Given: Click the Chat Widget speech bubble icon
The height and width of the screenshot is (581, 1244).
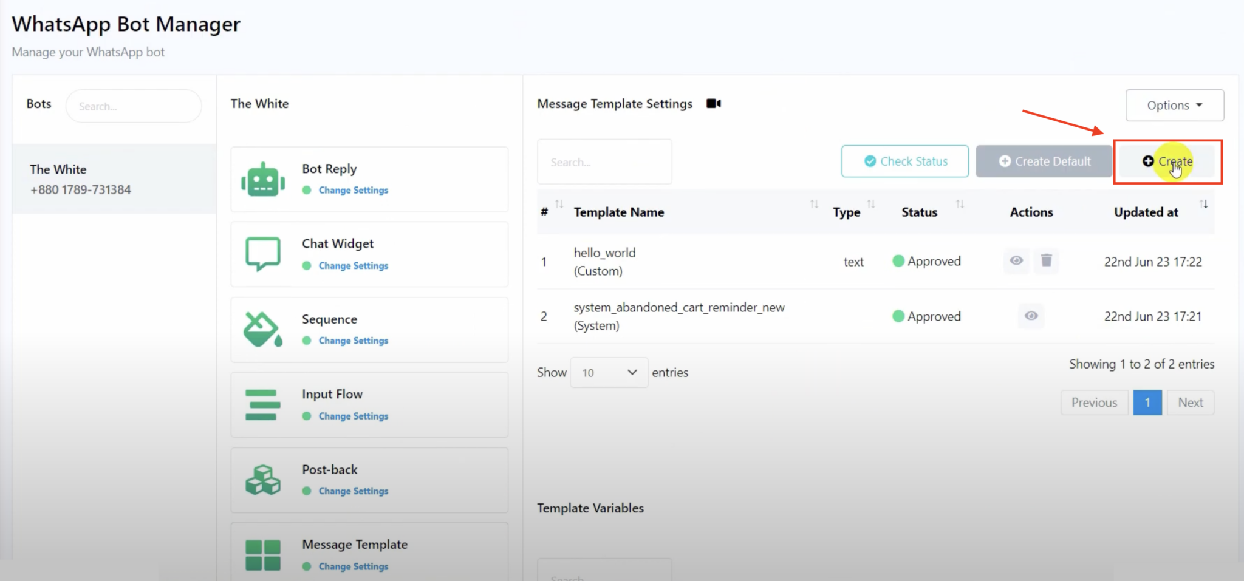Looking at the screenshot, I should (x=263, y=254).
